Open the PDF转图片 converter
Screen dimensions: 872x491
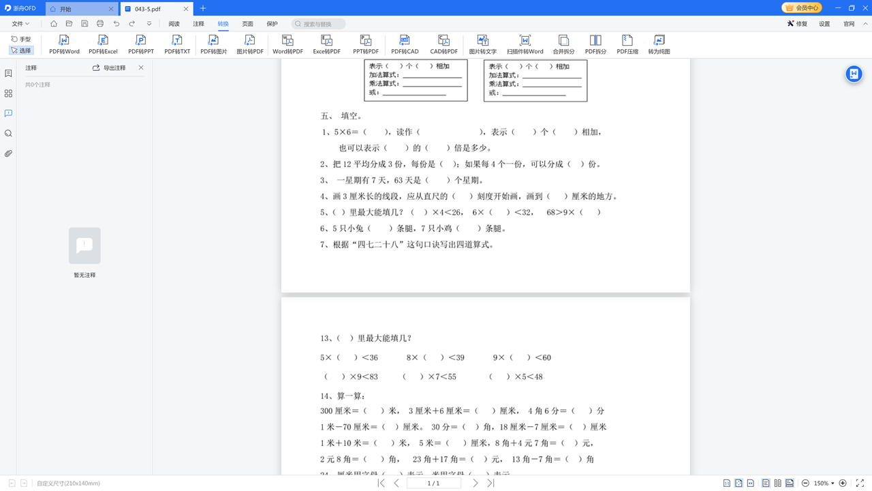[213, 44]
